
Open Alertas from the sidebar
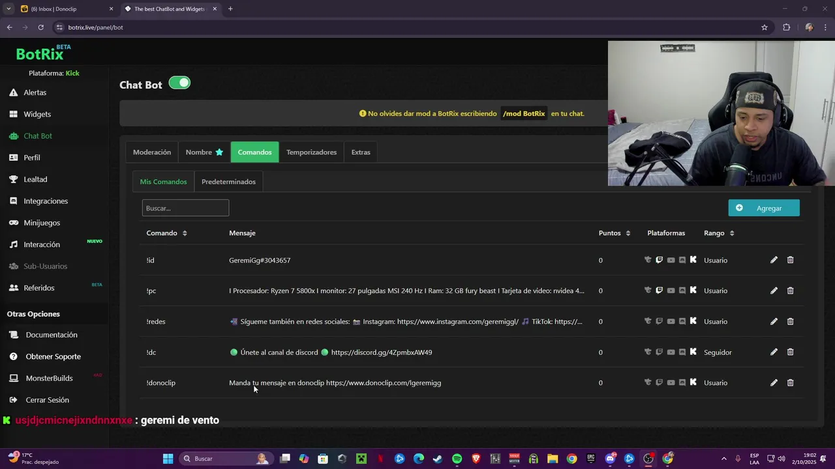point(35,92)
